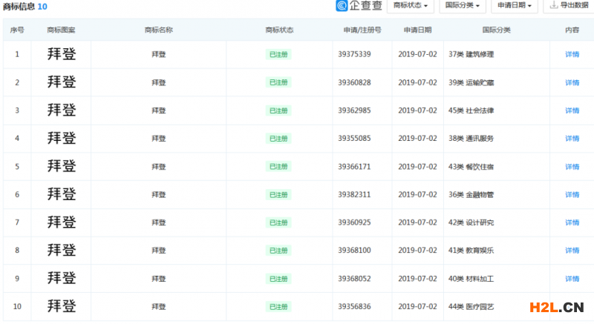Screen dimensions: 594x324
Task: Open 详情 link for 37类 建筑修理
Action: pyautogui.click(x=572, y=54)
